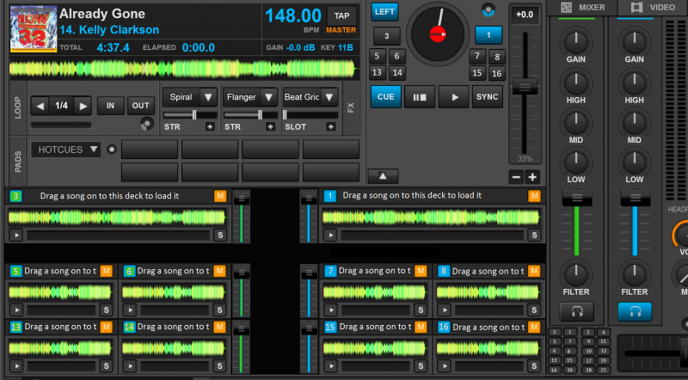Play mini deck 1 with its play icon
This screenshot has width=688, height=380.
(x=330, y=236)
